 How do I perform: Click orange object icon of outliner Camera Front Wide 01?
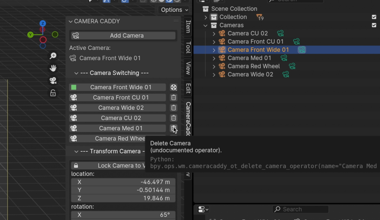point(222,50)
